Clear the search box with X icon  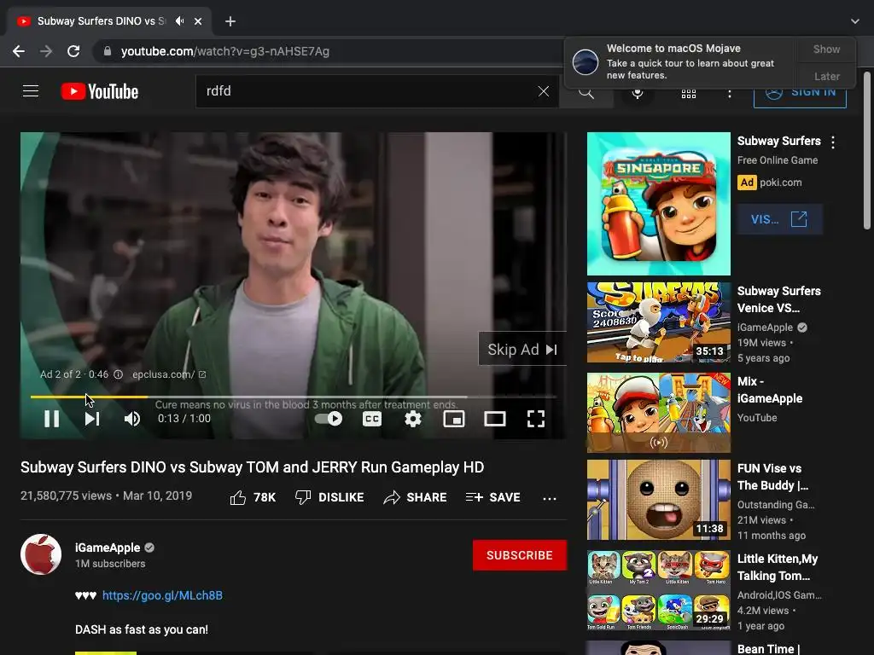coord(544,91)
